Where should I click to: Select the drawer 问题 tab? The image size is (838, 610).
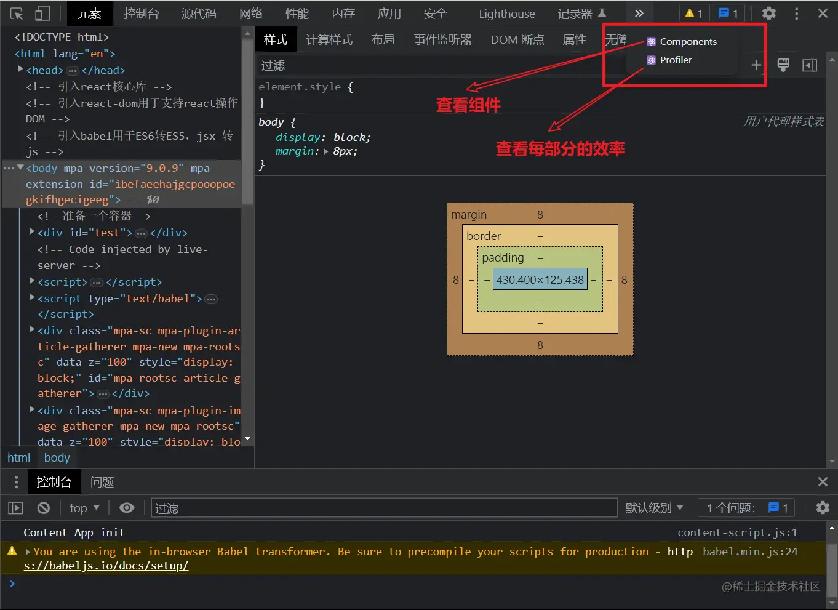[x=102, y=482]
